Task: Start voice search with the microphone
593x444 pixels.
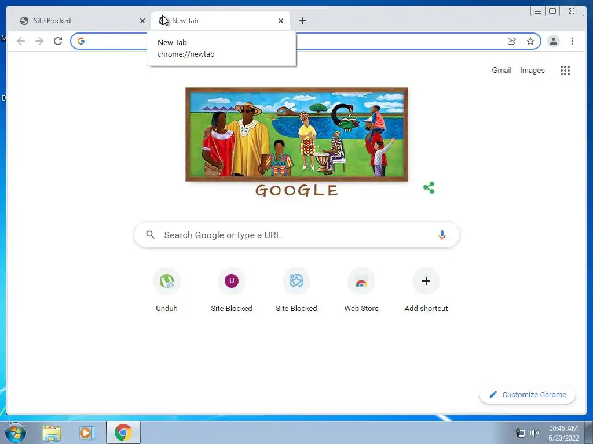Action: pos(442,235)
